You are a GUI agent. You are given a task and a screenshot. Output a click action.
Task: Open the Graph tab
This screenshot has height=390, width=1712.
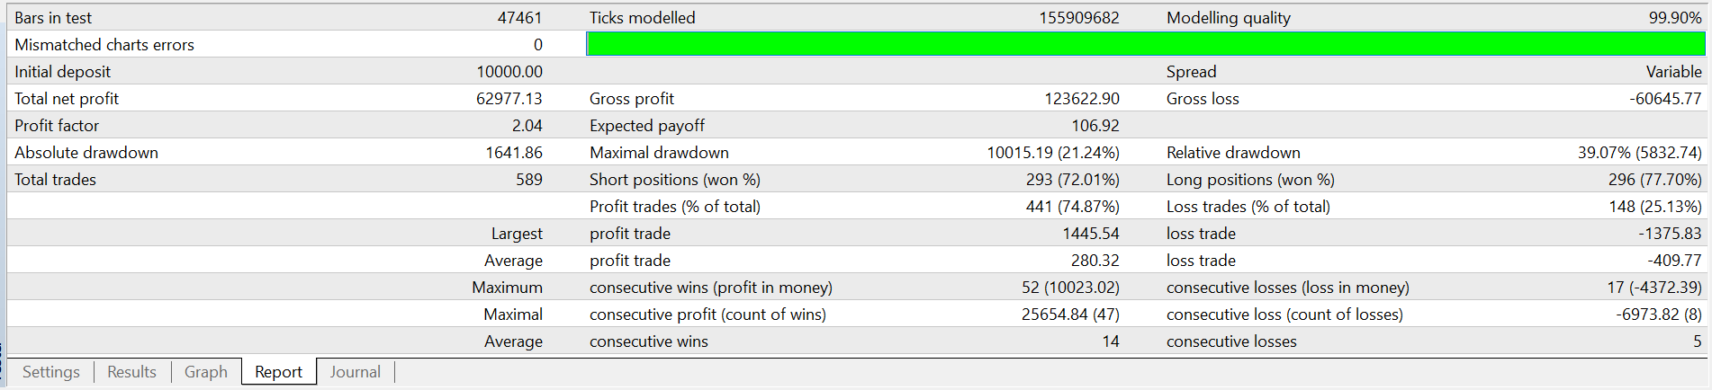click(206, 372)
